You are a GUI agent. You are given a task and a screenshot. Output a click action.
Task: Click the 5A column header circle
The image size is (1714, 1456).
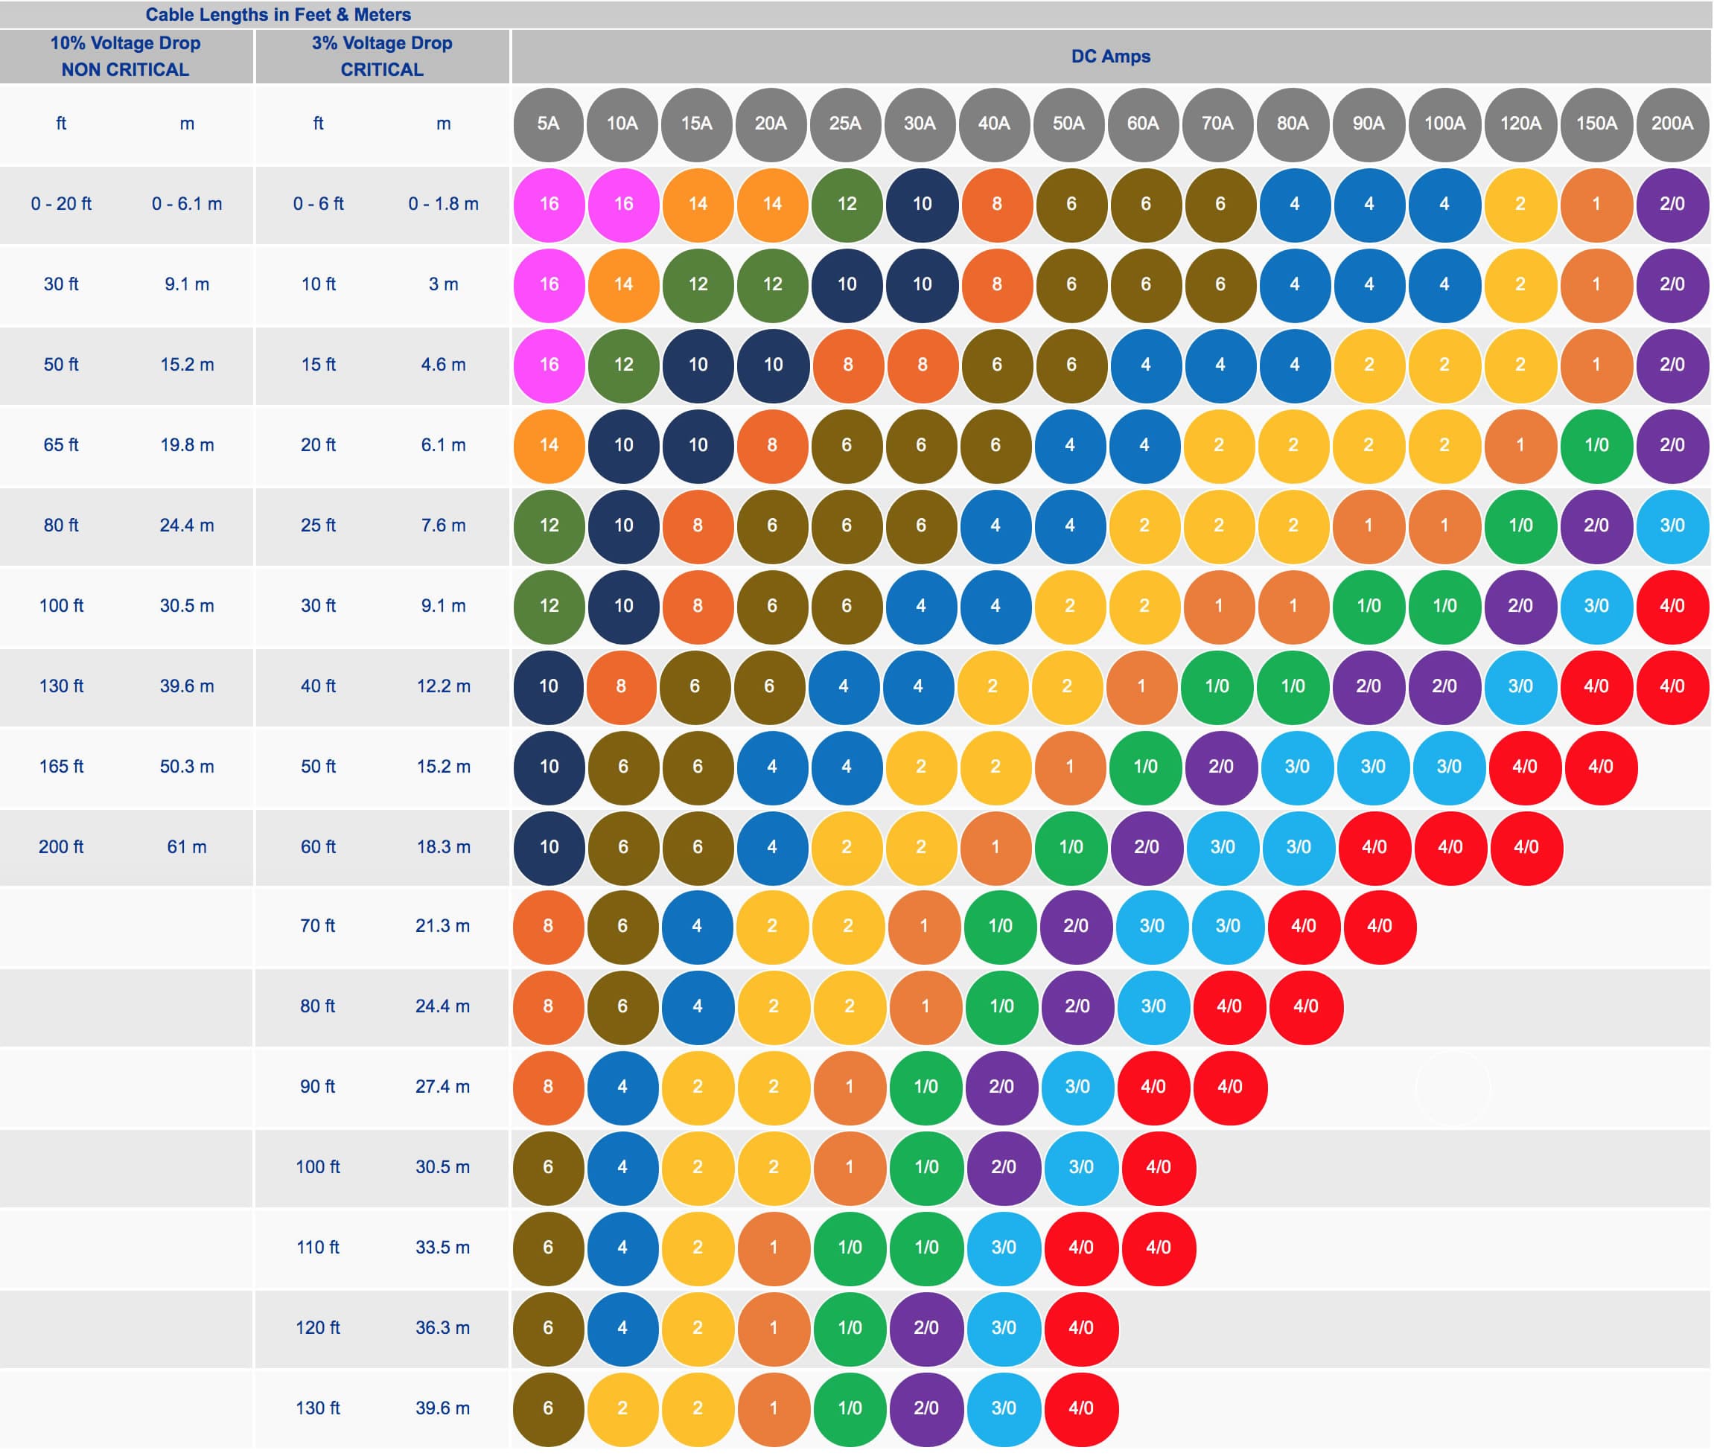tap(548, 124)
